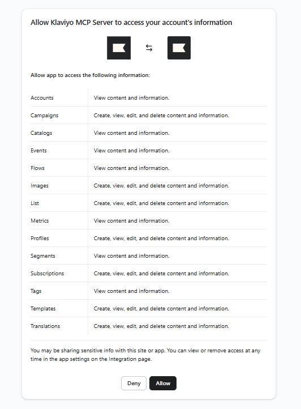
Task: Select the Profiles permission label
Action: (x=40, y=238)
